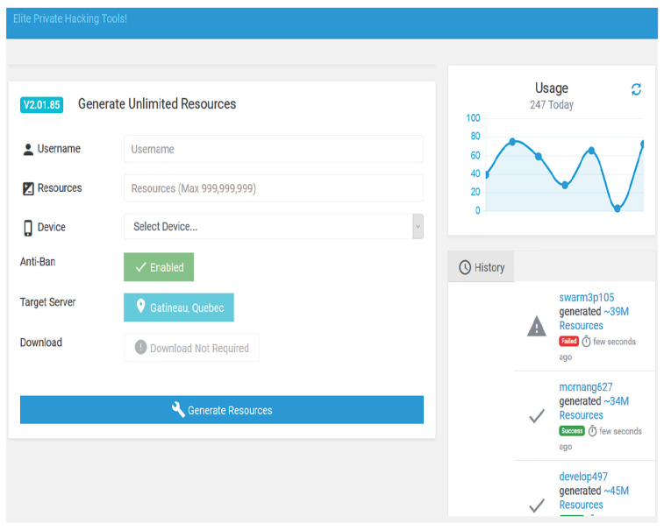
Task: Click the Resources label icon
Action: tap(28, 188)
